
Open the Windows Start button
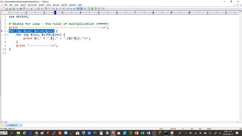click(x=4, y=133)
